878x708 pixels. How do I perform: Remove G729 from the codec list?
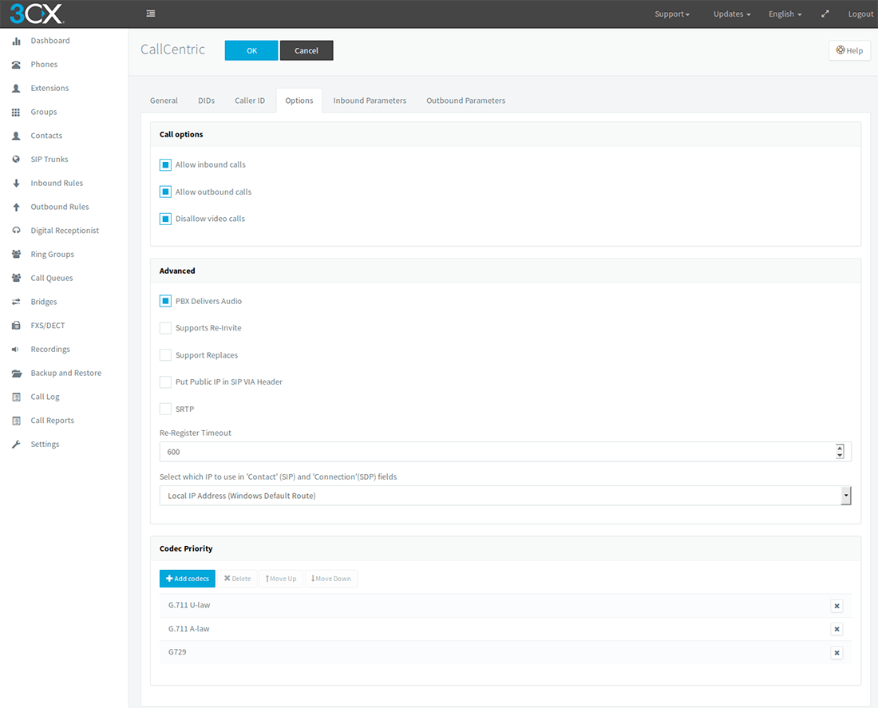[836, 652]
